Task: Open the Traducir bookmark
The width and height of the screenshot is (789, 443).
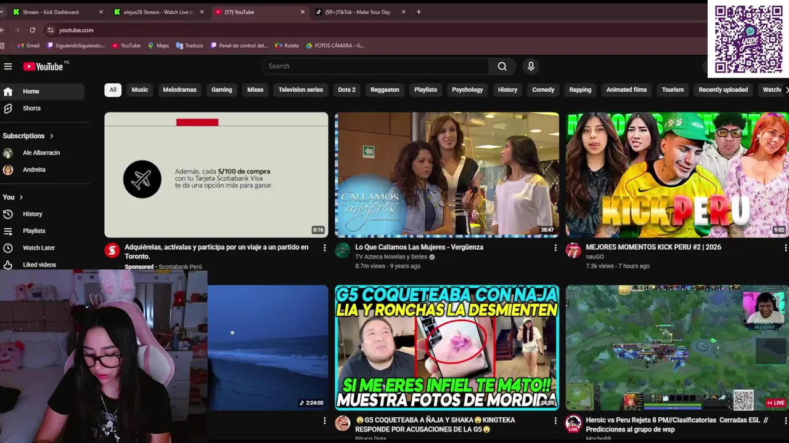Action: [x=190, y=46]
